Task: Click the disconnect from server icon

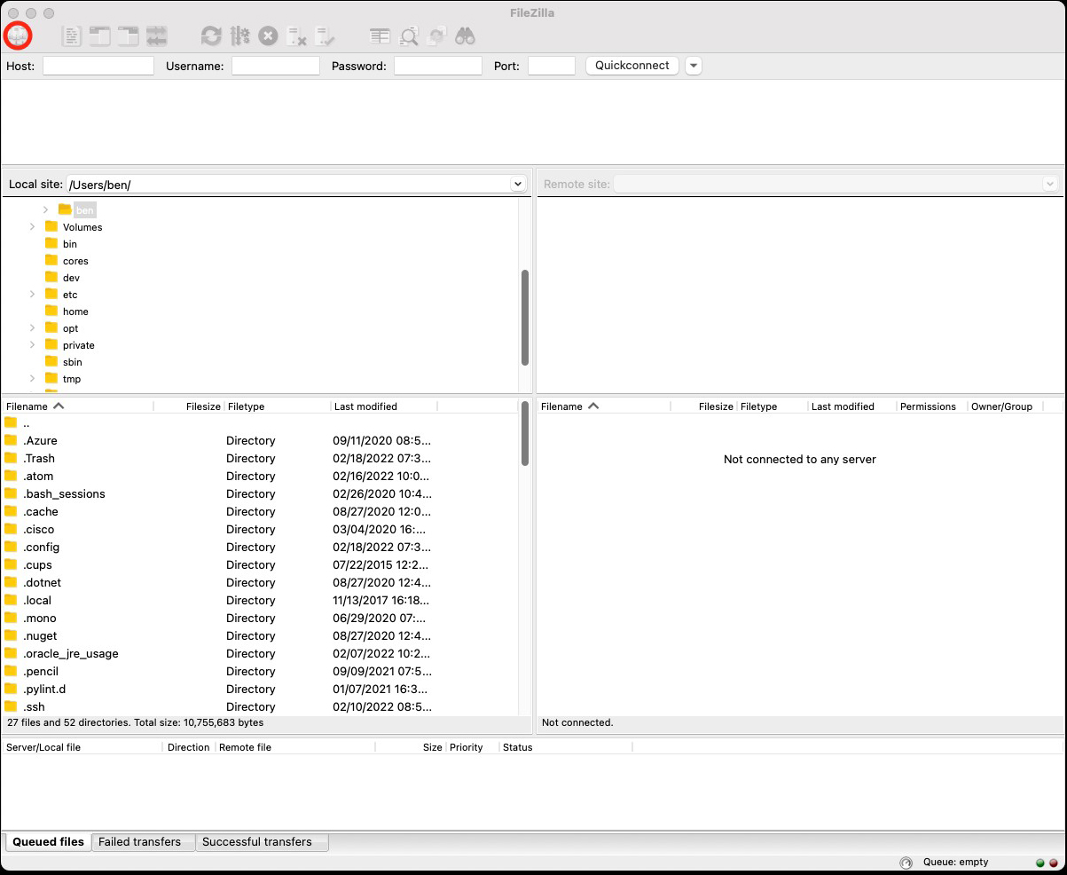Action: point(297,36)
